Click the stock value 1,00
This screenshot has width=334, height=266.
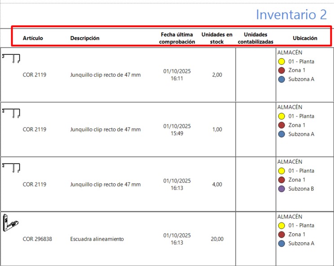coord(217,129)
